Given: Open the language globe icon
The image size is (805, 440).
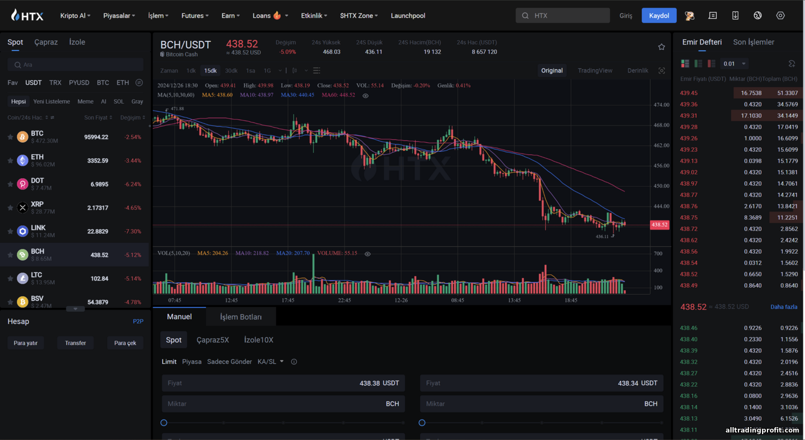Looking at the screenshot, I should pos(758,16).
